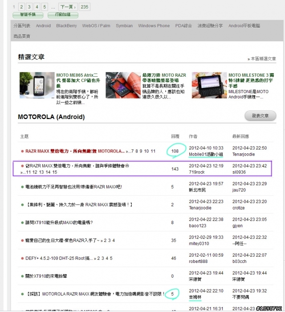Viewport: 285px width, 312px height.
Task: Open last replier jau720 profile
Action: click(x=239, y=190)
